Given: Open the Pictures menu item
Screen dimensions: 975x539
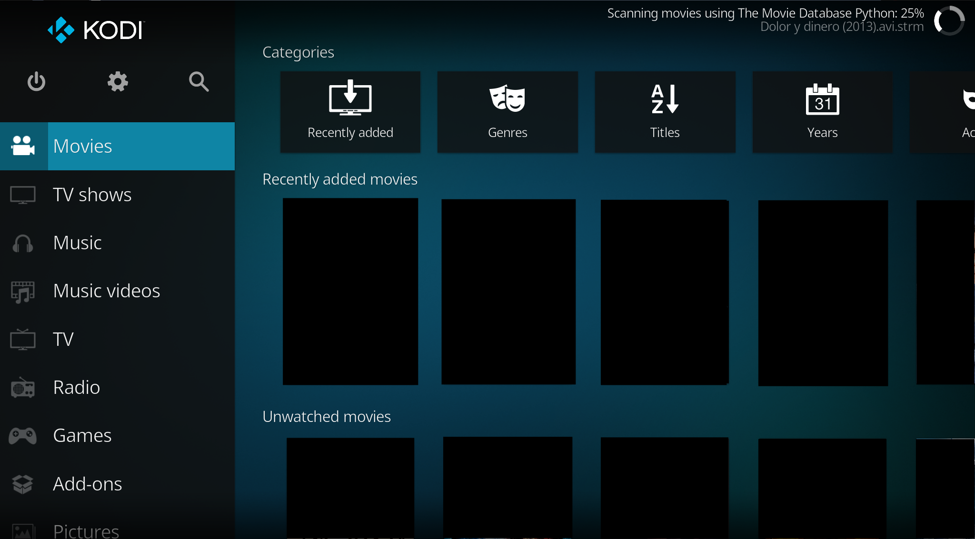Looking at the screenshot, I should tap(86, 530).
